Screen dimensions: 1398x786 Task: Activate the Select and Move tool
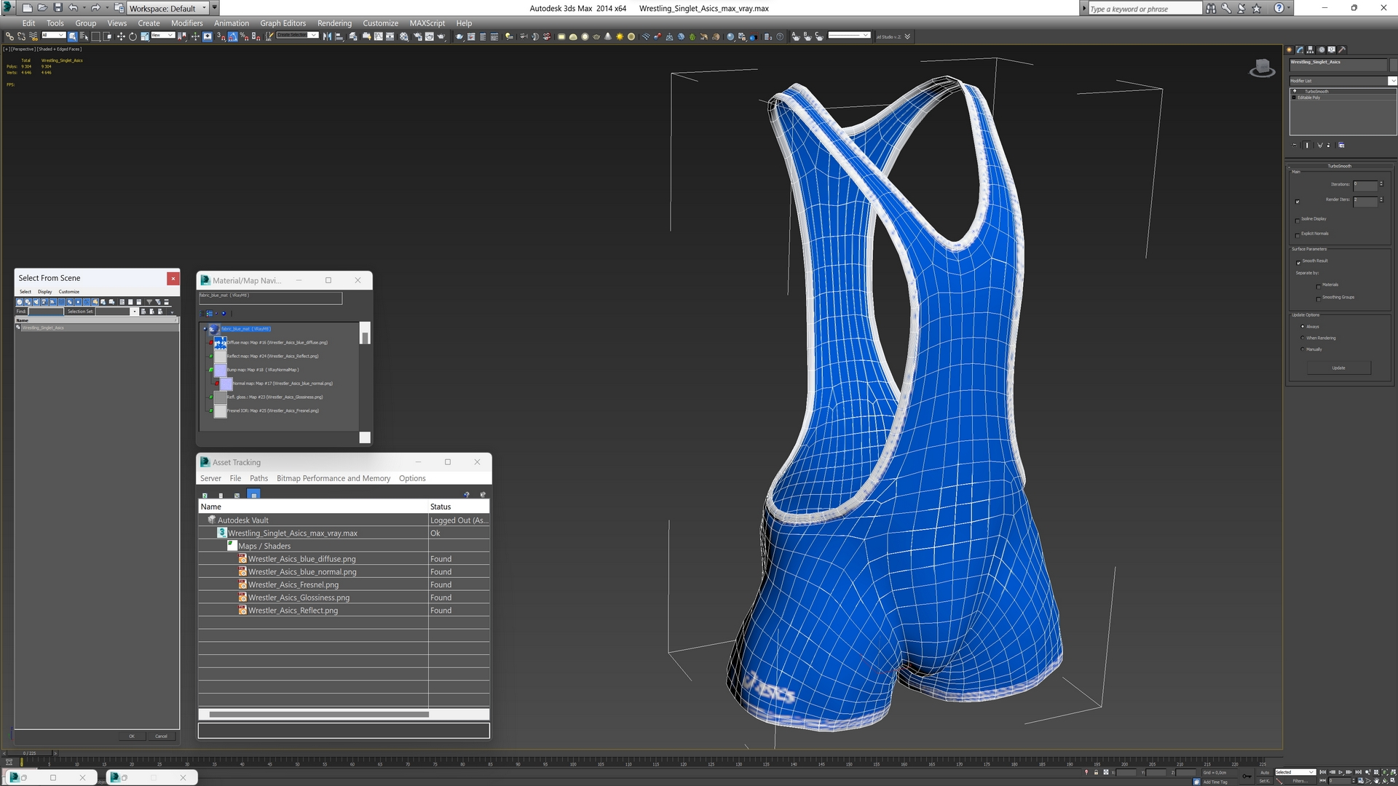pos(121,36)
